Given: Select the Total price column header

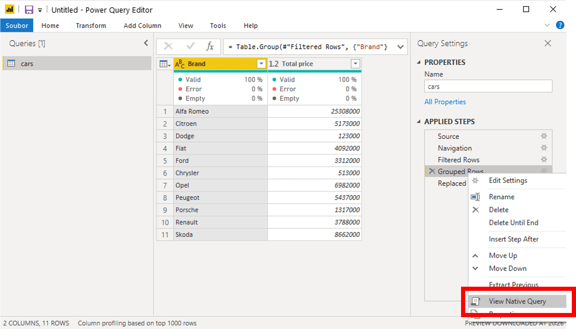Looking at the screenshot, I should pos(315,64).
